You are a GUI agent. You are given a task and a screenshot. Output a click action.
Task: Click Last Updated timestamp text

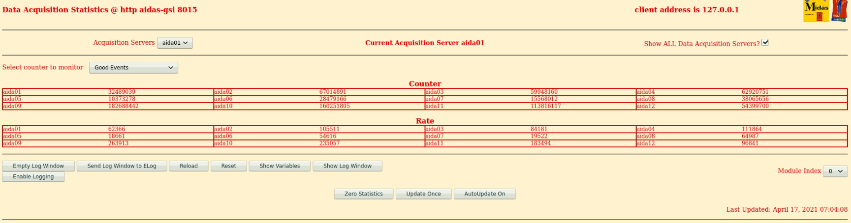point(787,210)
